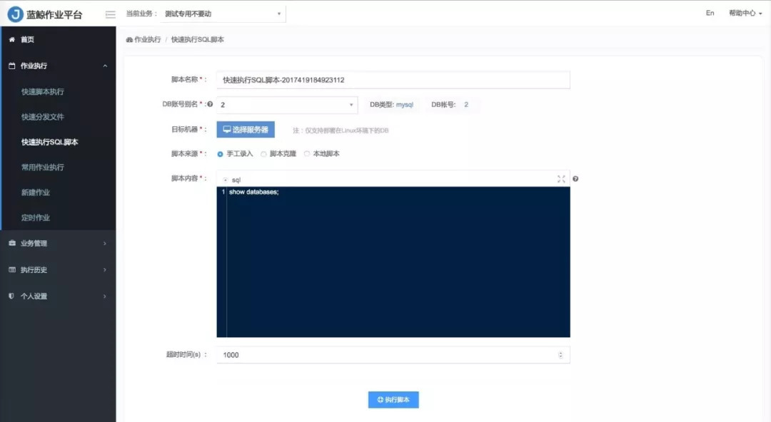The image size is (771, 422).
Task: Open the 当前业务 business dropdown
Action: coord(223,14)
